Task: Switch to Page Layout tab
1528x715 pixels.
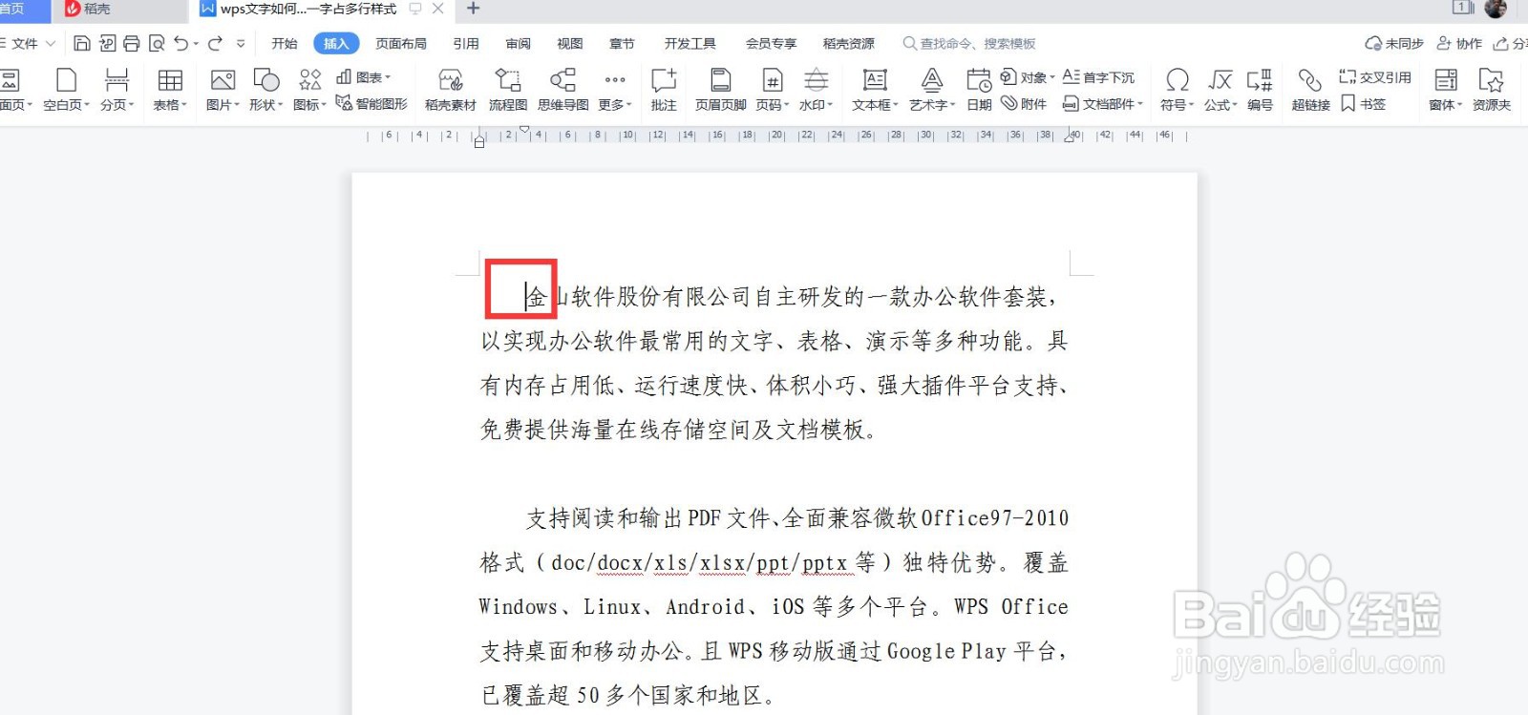Action: pos(401,43)
